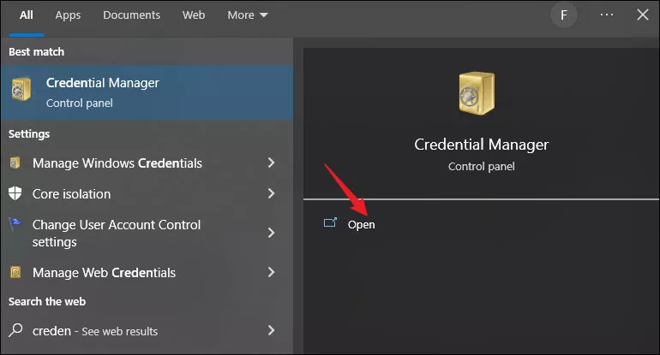Switch to the Apps tab
The image size is (660, 355).
68,15
